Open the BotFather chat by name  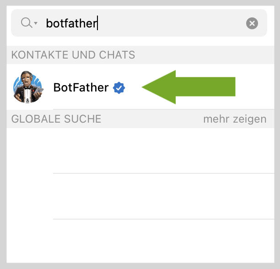[x=81, y=87]
